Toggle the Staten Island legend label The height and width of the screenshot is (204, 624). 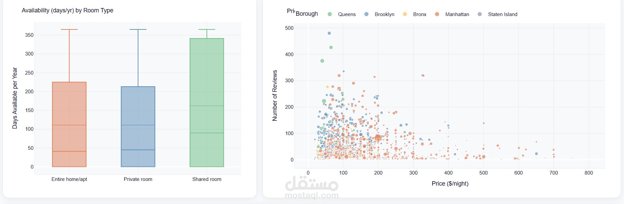pos(503,14)
